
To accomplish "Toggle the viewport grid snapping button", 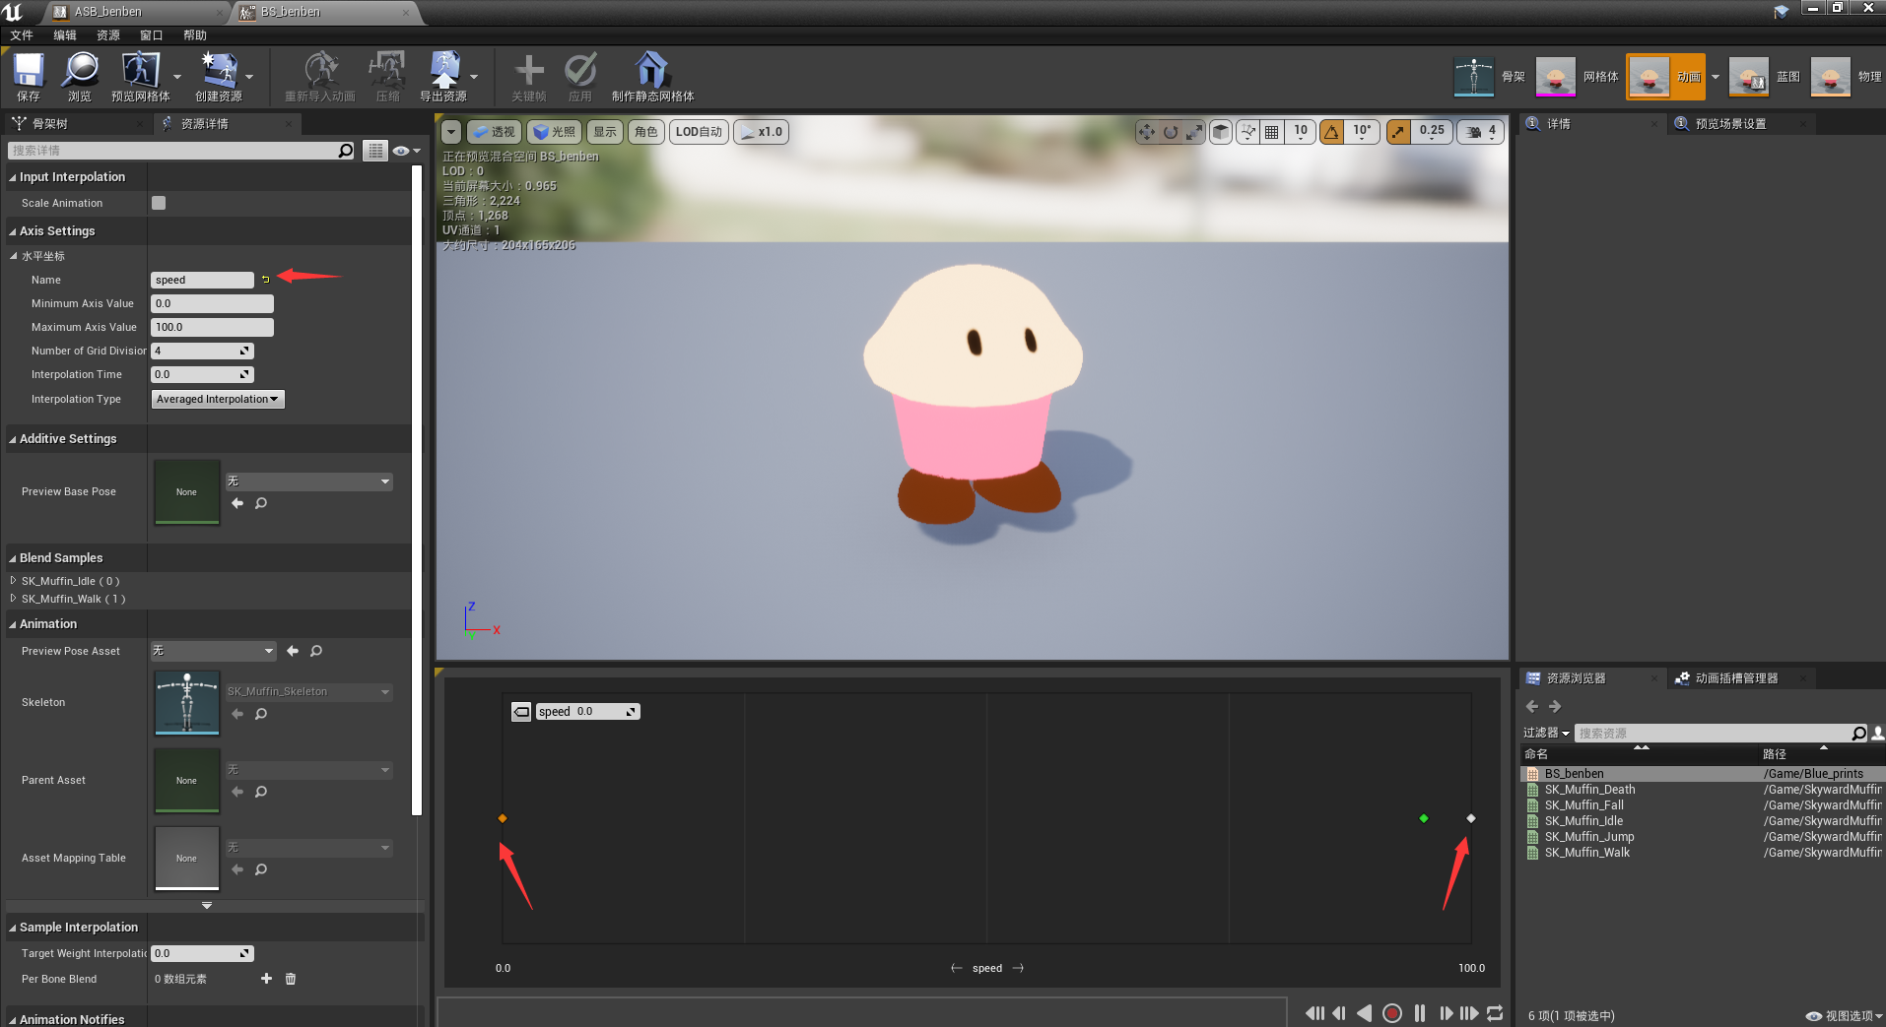I will [1272, 132].
